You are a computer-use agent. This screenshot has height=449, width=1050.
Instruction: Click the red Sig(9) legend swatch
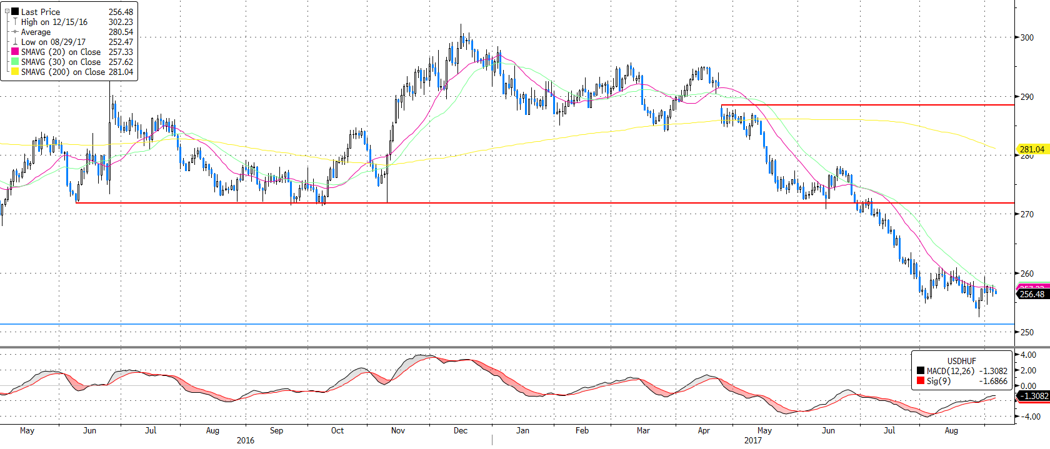(920, 381)
